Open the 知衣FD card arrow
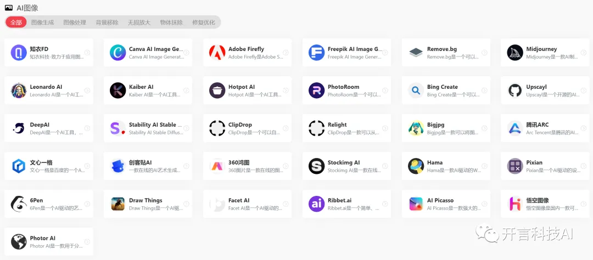Viewport: 593px width, 260px height. click(87, 53)
